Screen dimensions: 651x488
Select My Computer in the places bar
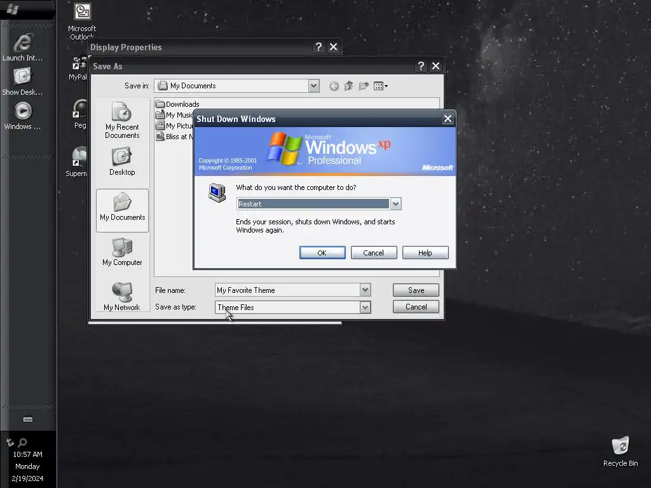(x=122, y=252)
